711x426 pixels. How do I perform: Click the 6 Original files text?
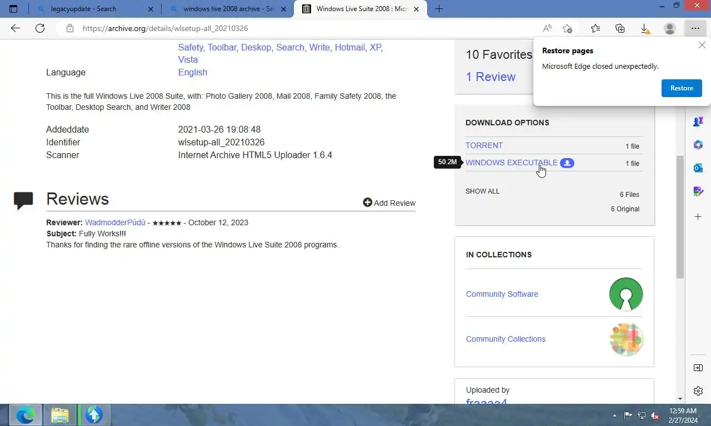pos(625,209)
